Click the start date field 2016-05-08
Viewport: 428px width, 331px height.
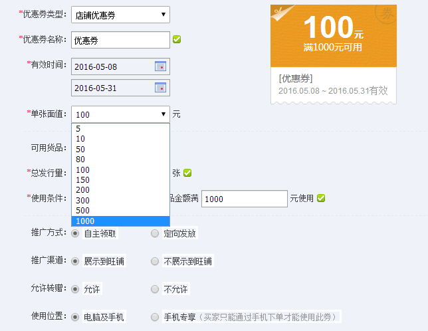click(x=112, y=66)
